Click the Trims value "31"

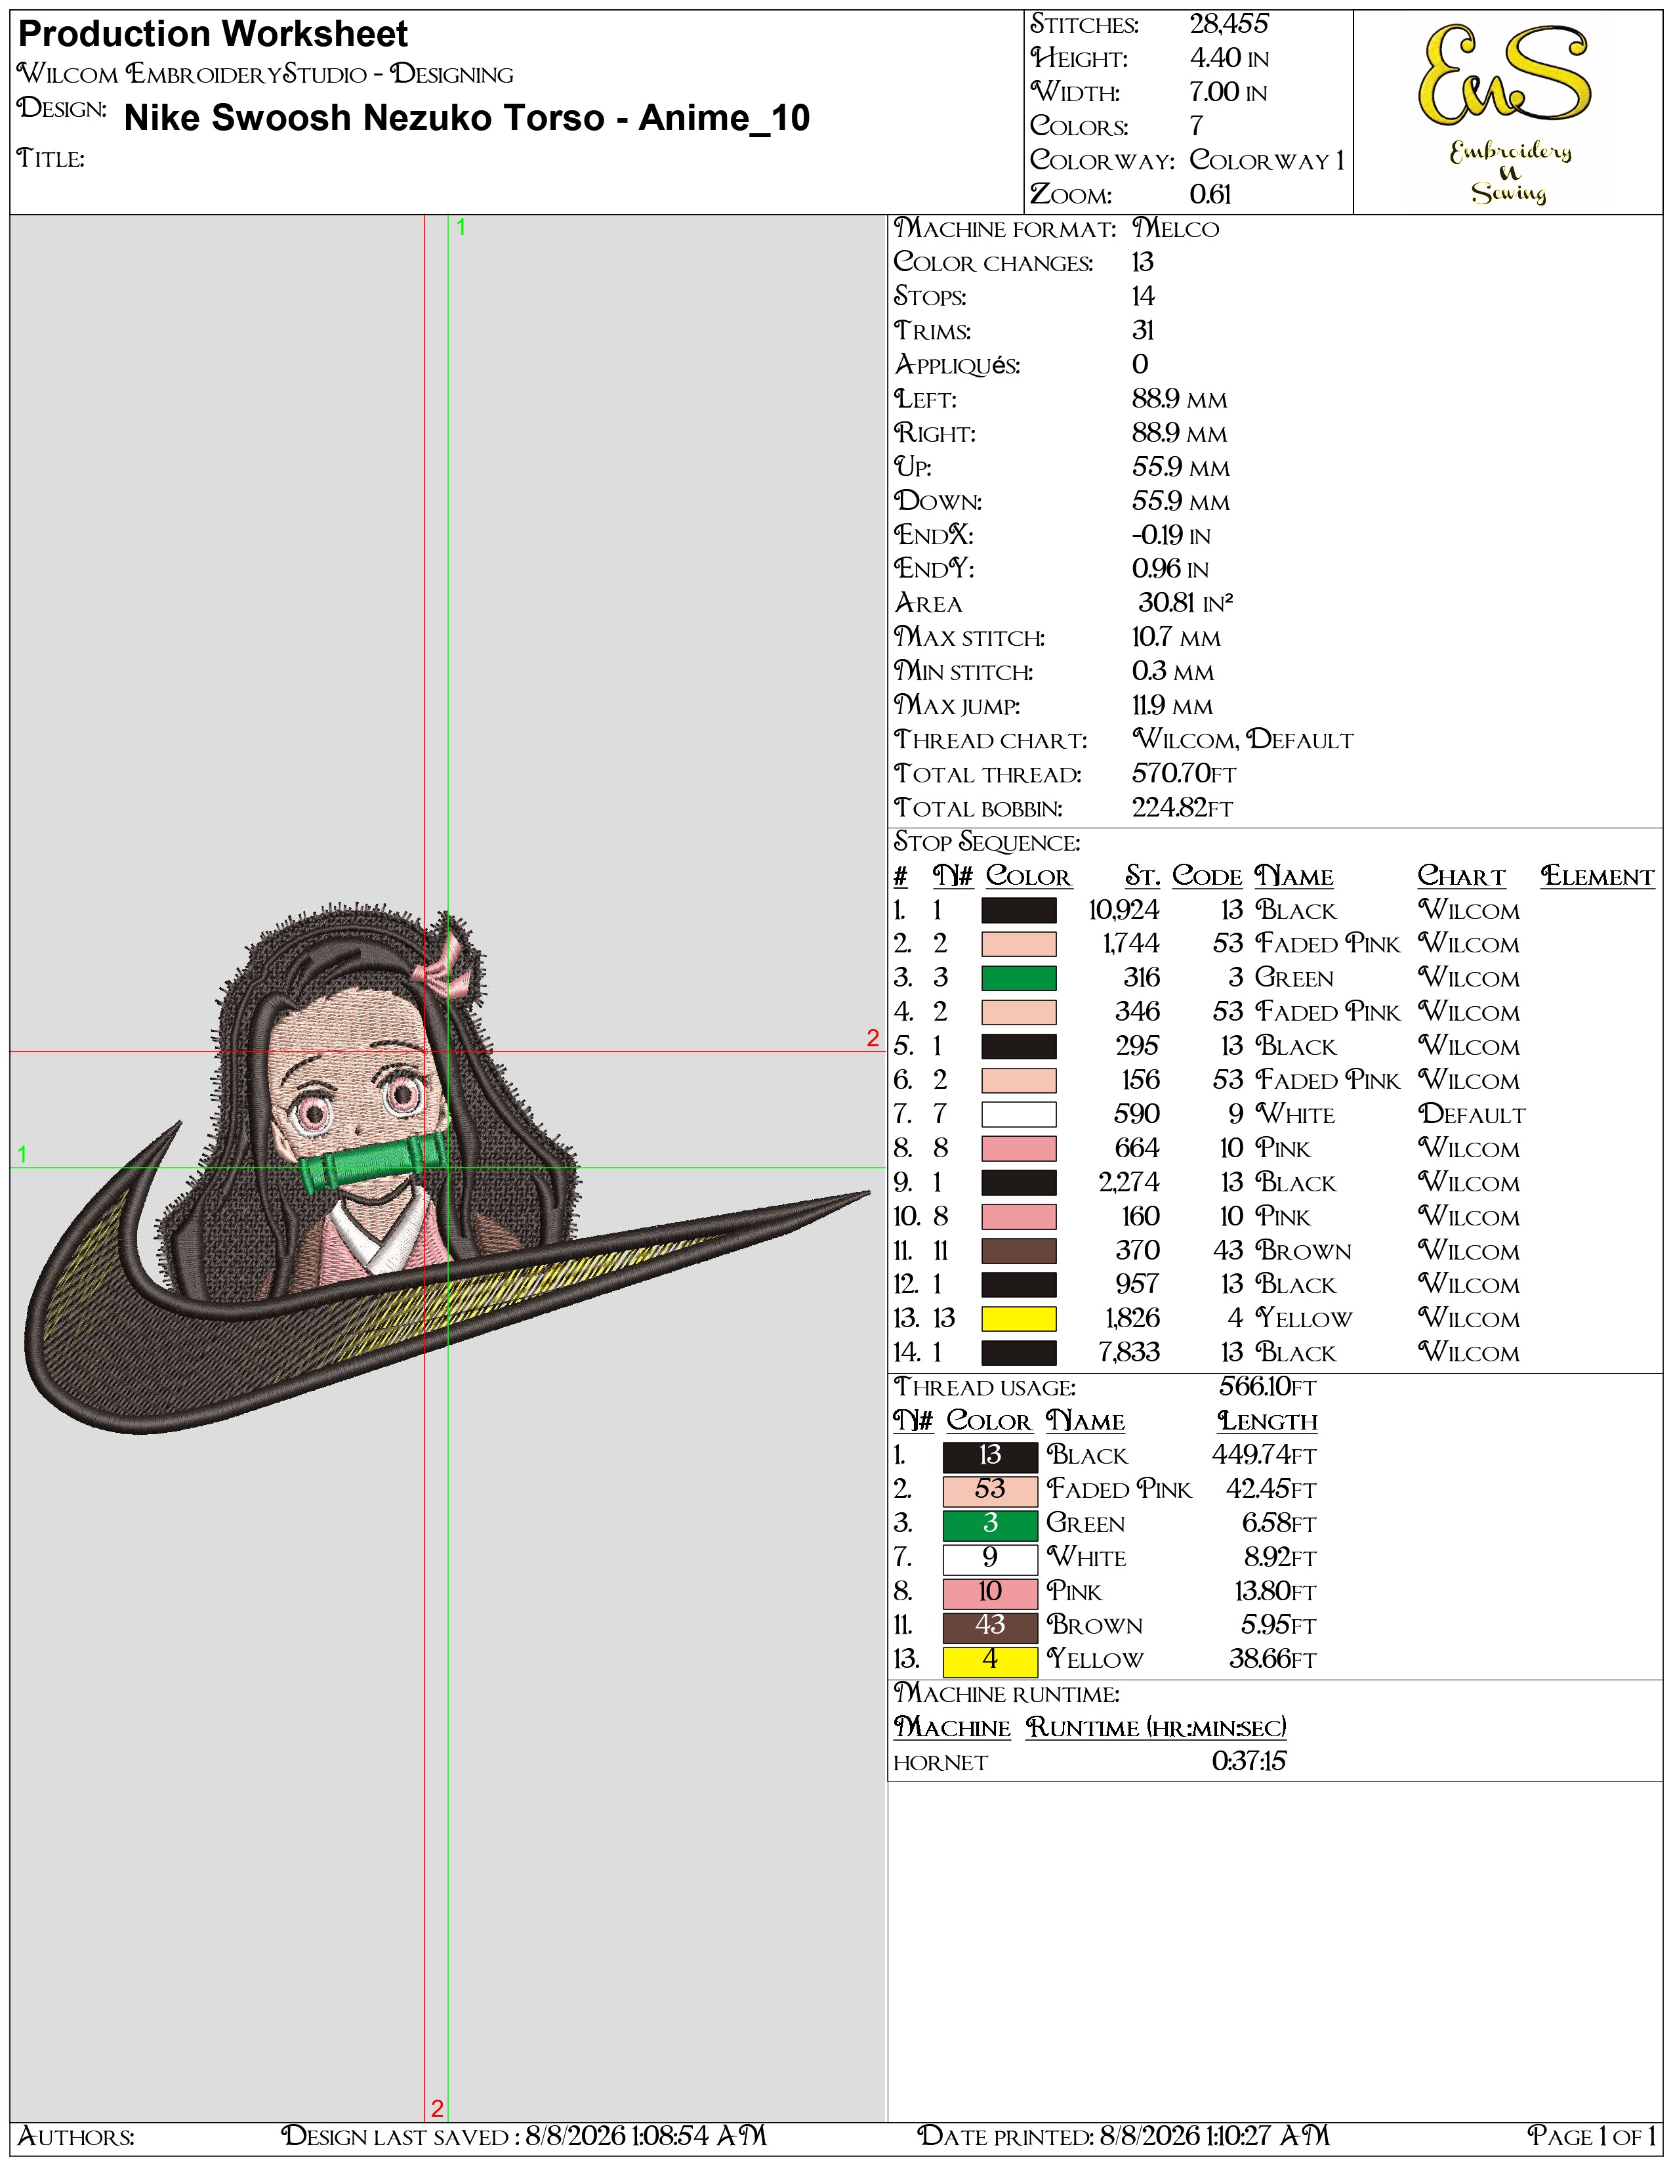(1143, 330)
